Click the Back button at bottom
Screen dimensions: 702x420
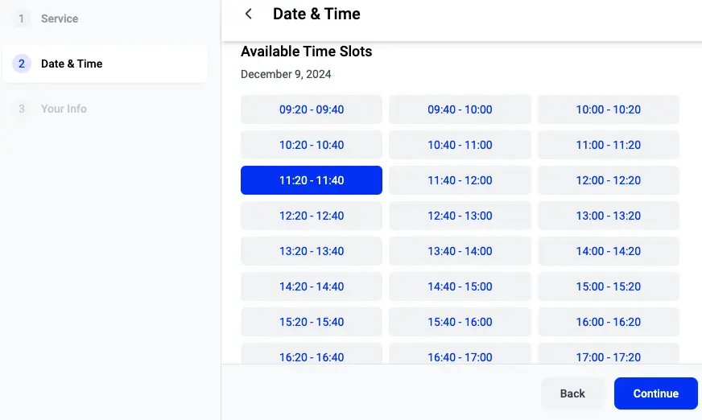(572, 393)
